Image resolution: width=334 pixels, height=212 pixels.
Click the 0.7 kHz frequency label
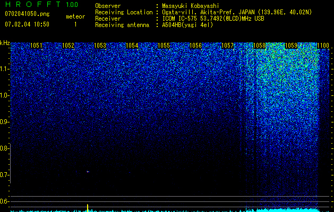pos(5,175)
